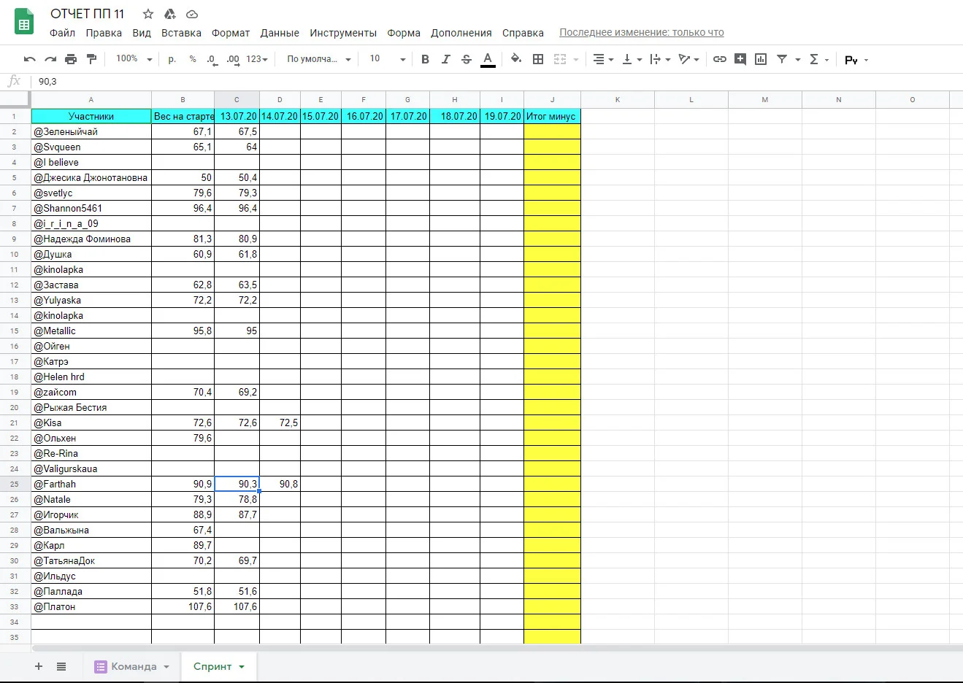Activate the paint format tool
Viewport: 963px width, 683px height.
(91, 59)
